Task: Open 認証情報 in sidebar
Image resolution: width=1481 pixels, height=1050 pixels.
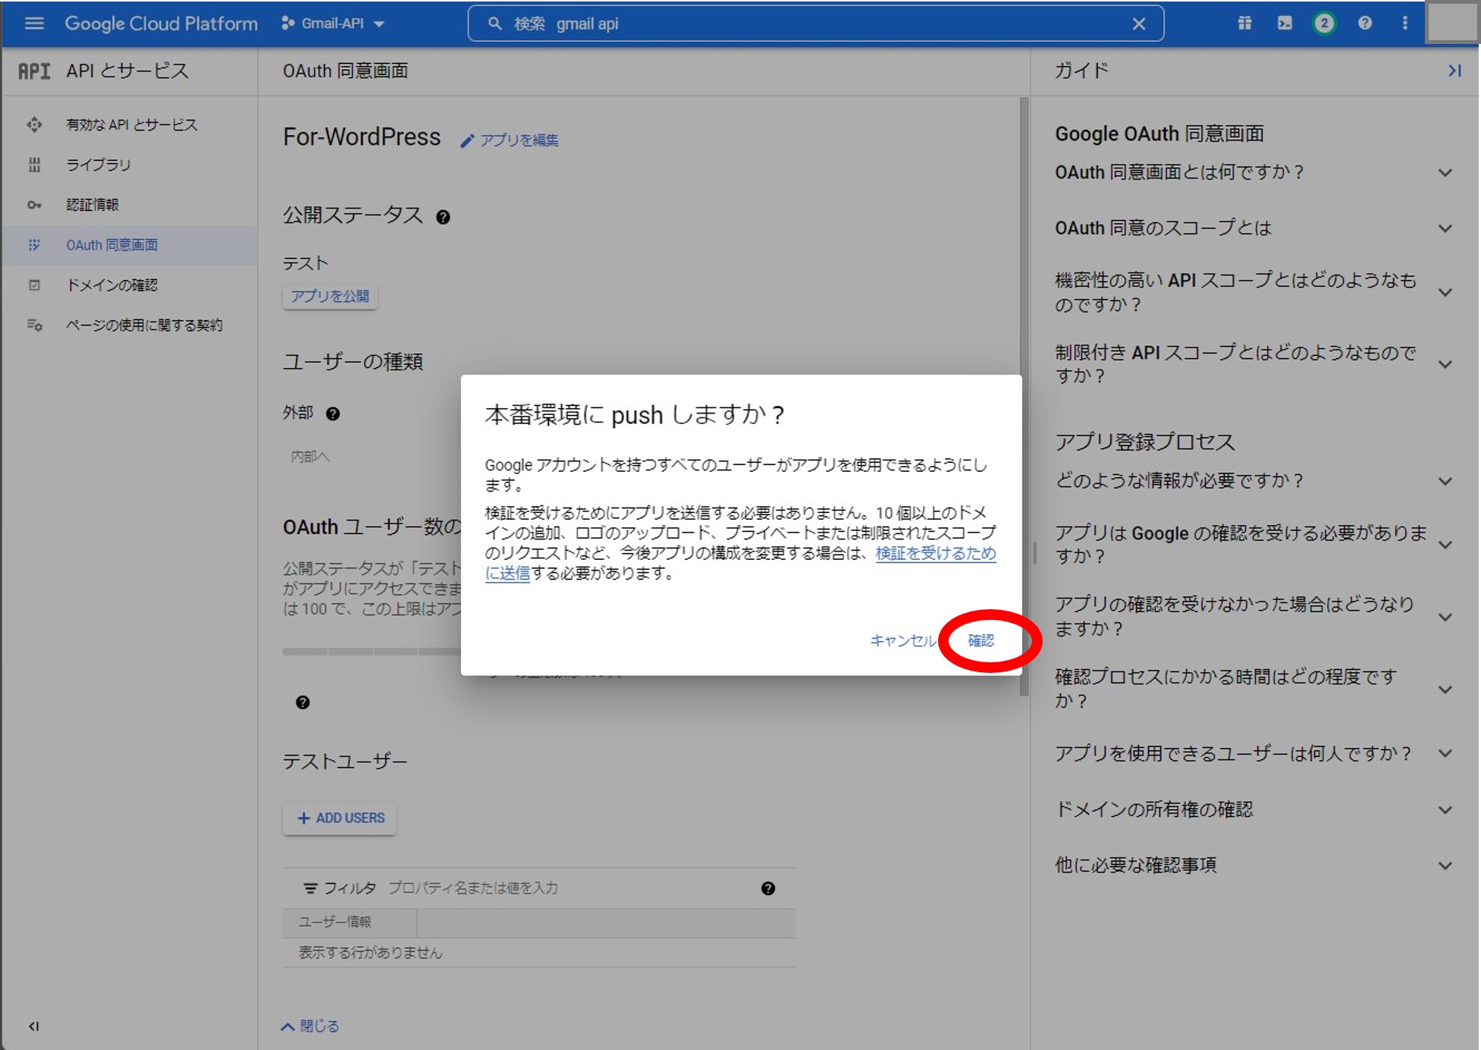Action: tap(92, 205)
